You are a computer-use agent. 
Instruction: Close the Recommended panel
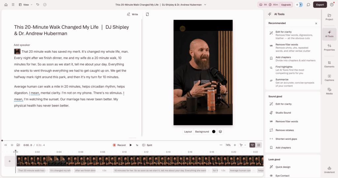coord(316,23)
